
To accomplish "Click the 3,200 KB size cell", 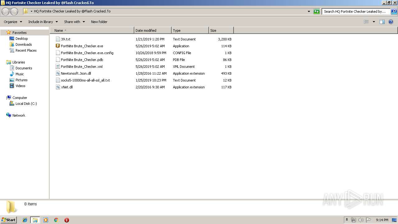I will 224,39.
